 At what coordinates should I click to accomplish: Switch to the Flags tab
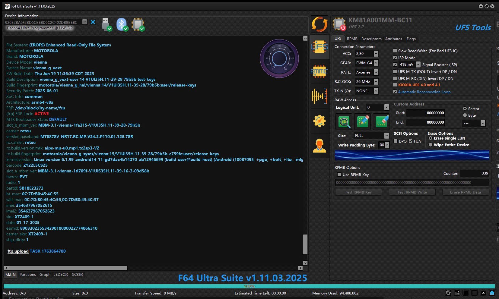pyautogui.click(x=411, y=39)
